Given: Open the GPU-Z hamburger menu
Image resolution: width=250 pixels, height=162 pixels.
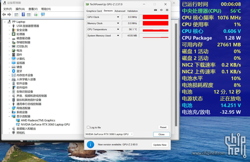Looking at the screenshot, I should click(x=167, y=10).
